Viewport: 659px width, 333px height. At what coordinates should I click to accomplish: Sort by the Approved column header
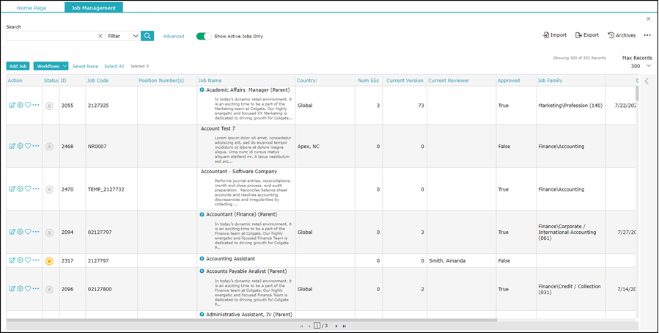(509, 80)
